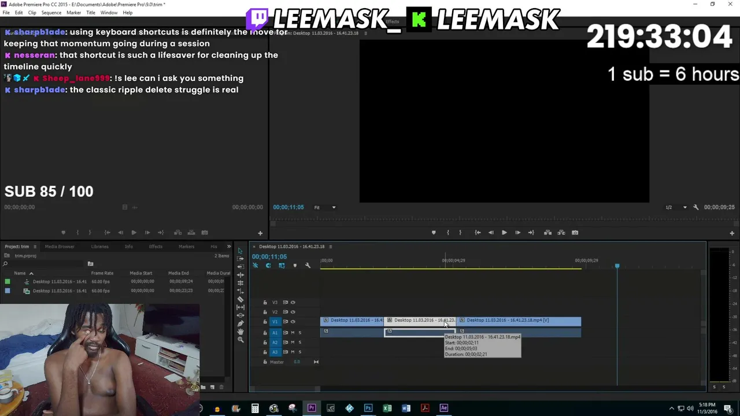
Task: Click the timeline playhead marker
Action: pos(617,266)
